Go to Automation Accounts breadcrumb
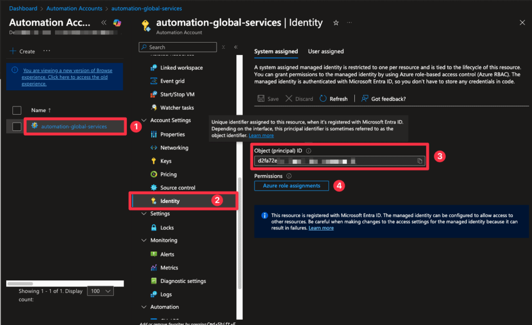The width and height of the screenshot is (532, 325). (74, 8)
